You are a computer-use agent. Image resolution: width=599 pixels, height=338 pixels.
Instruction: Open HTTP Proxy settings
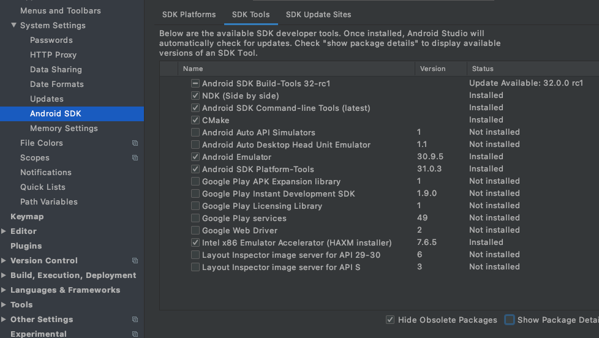point(53,55)
